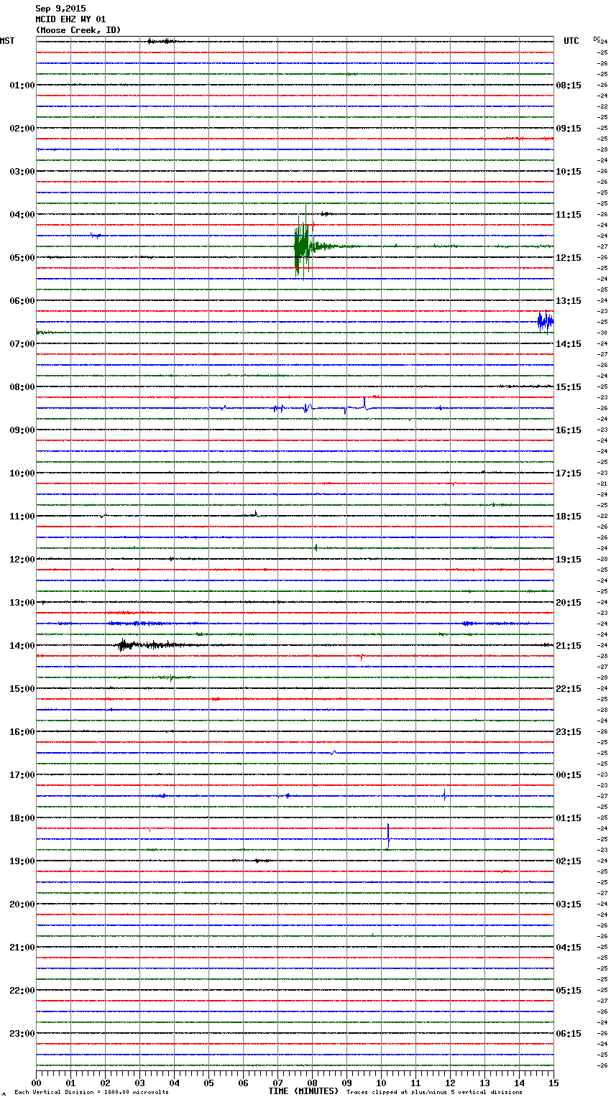Click the 02:15 UTC time label
611x1102 pixels.
click(569, 861)
